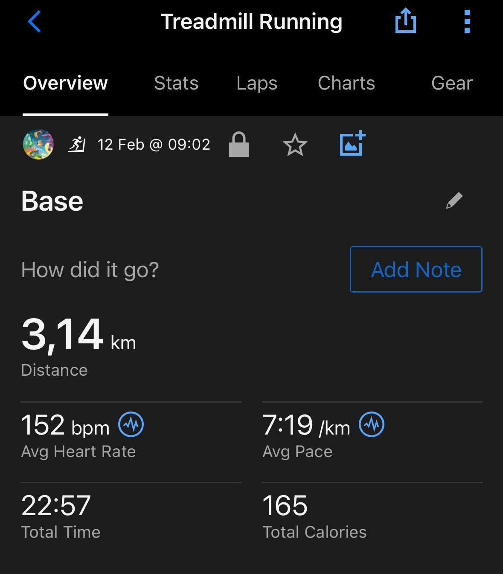Open the three-dot more options menu
503x574 pixels.
[467, 21]
